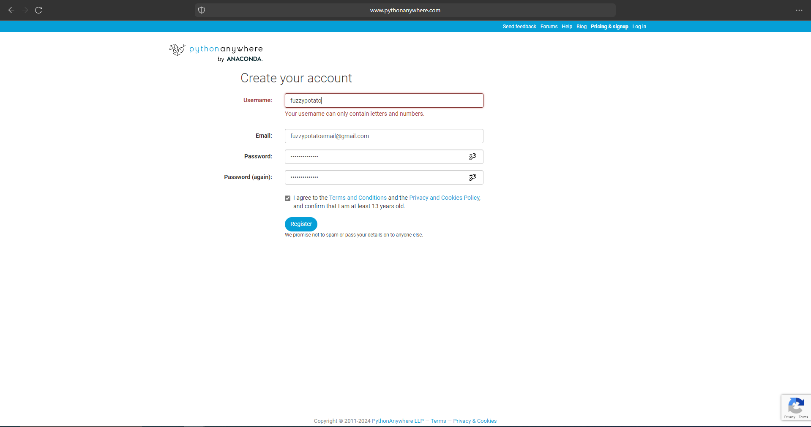Click the reCAPTCHA badge

pos(796,407)
